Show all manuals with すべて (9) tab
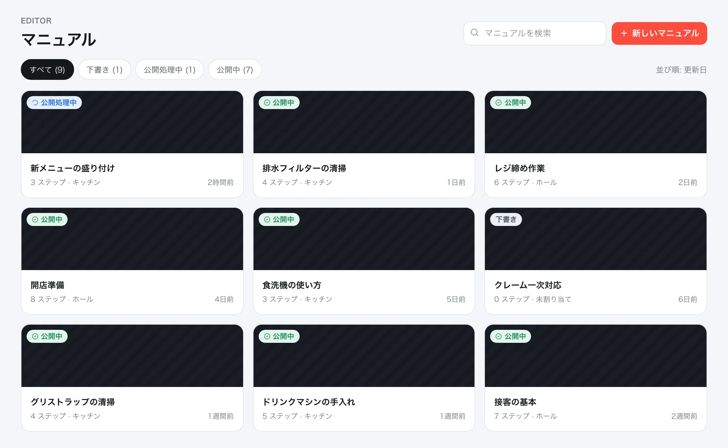Screen dimensions: 728x448 coord(47,69)
